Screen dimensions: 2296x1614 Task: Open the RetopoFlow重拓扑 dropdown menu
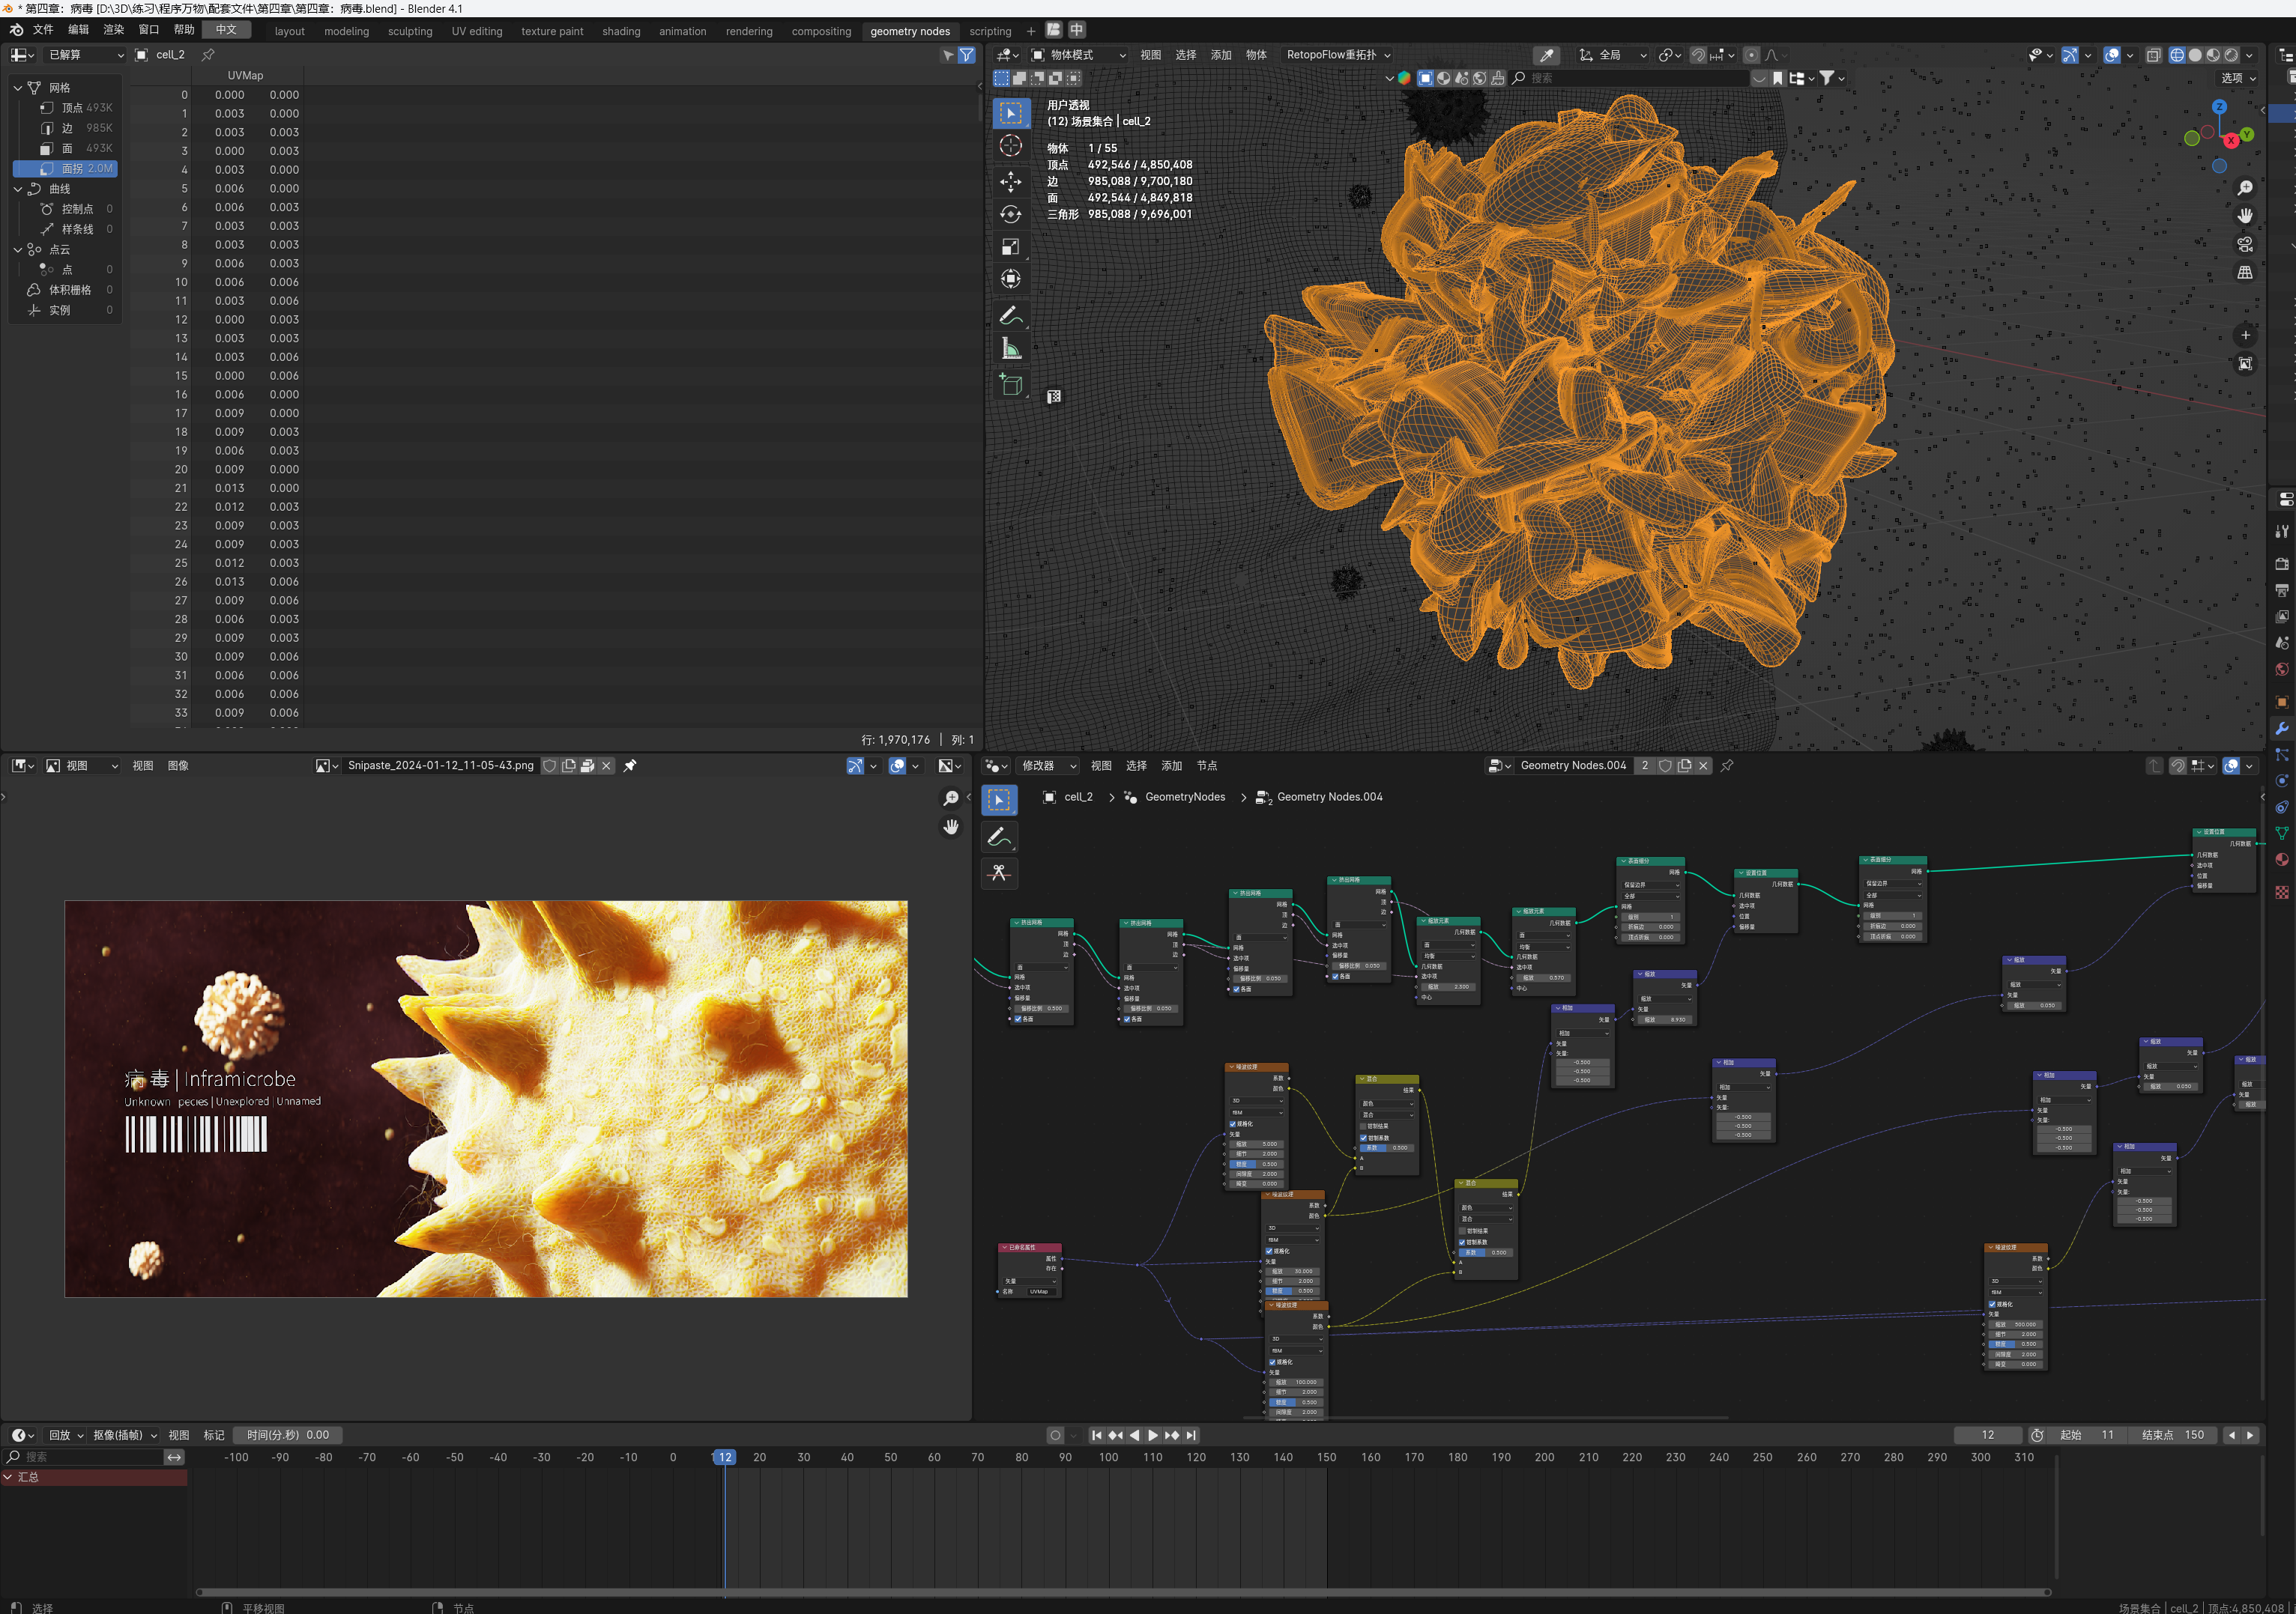click(1337, 55)
